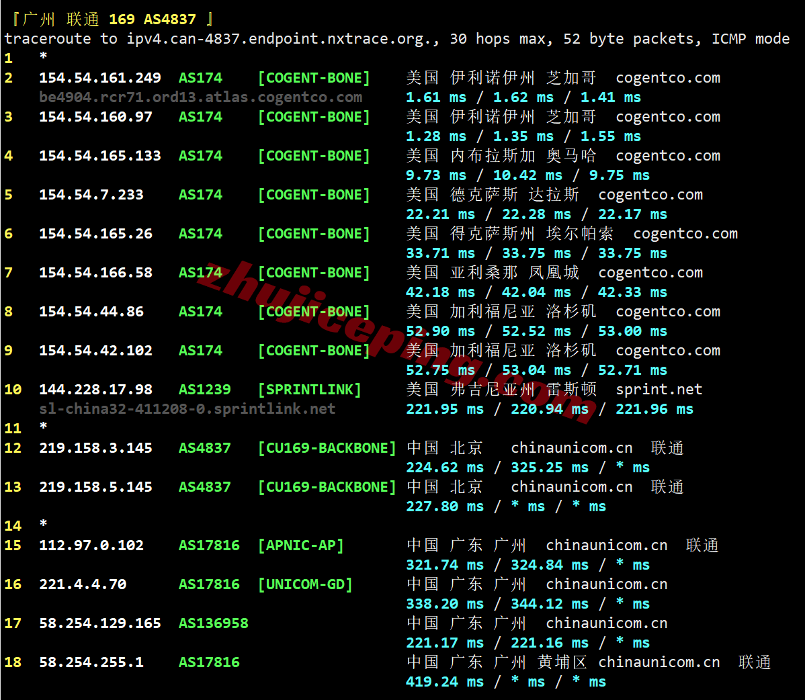This screenshot has height=700, width=805.
Task: Click the IP 219.158.3.145
Action: tap(95, 449)
